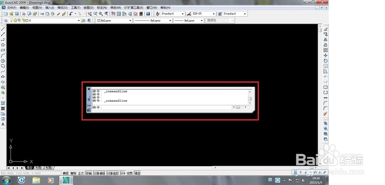Open the 帮助(H) menu
Image resolution: width=385 pixels, height=185 pixels.
165,8
